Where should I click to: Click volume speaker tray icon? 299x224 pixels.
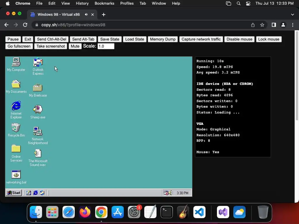click(x=170, y=193)
